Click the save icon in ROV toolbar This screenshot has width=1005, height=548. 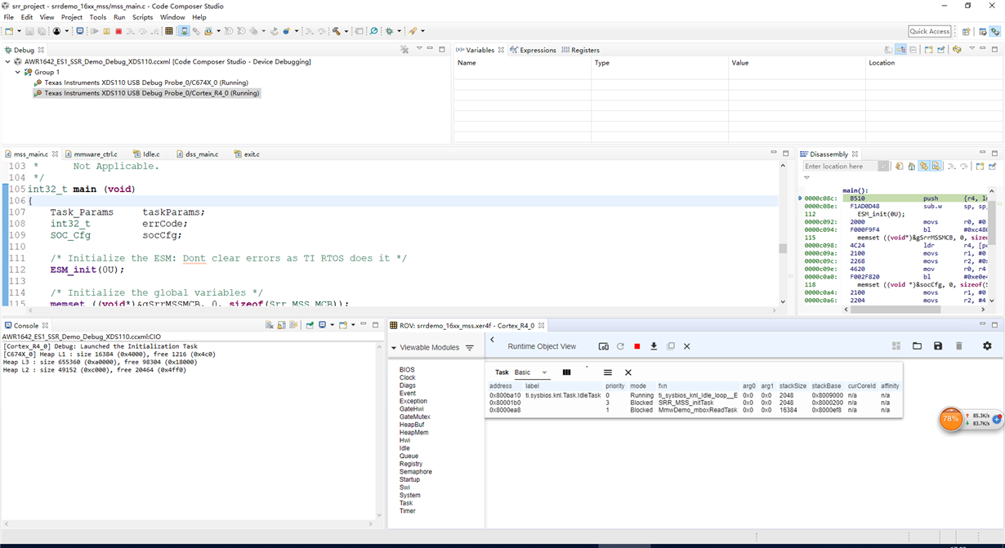point(938,346)
